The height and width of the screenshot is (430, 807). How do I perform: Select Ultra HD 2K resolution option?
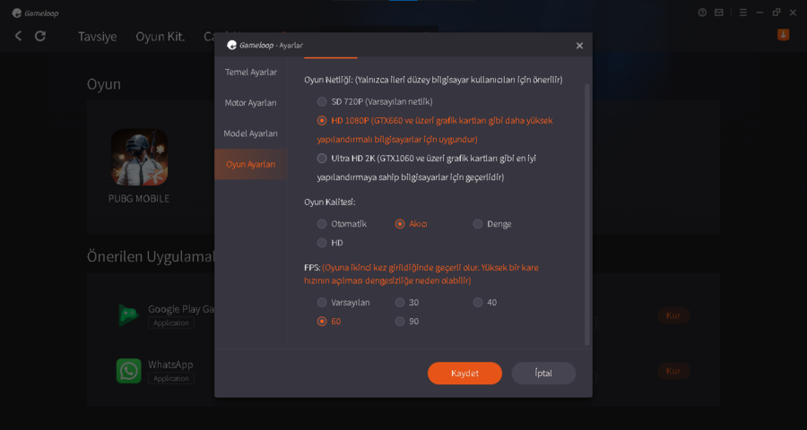click(322, 159)
